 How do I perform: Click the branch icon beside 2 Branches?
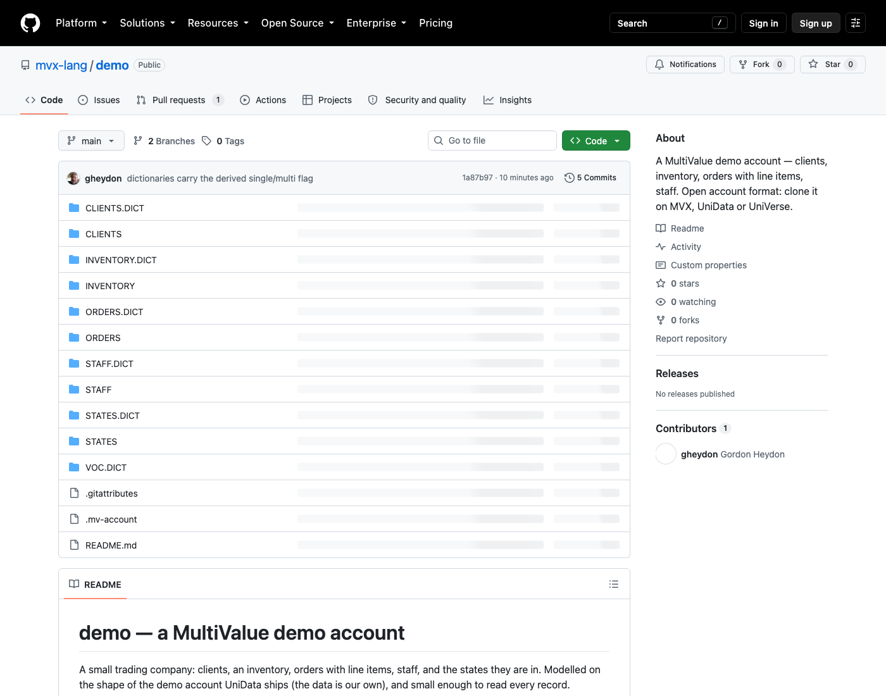pos(138,140)
